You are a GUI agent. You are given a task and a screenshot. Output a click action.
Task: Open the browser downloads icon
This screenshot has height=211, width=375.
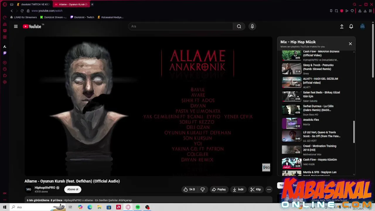click(x=365, y=11)
